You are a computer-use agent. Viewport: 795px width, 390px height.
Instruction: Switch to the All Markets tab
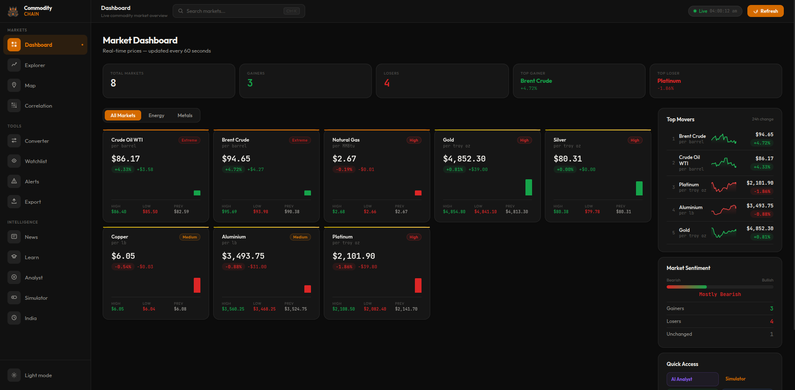123,116
